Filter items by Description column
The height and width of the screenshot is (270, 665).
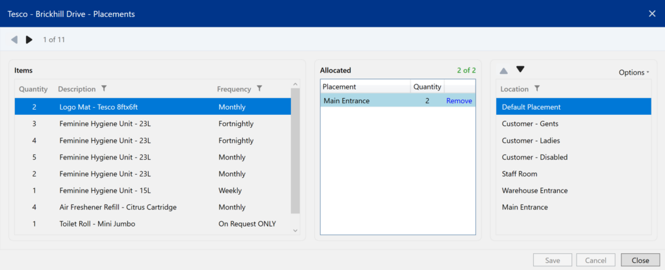pyautogui.click(x=105, y=89)
